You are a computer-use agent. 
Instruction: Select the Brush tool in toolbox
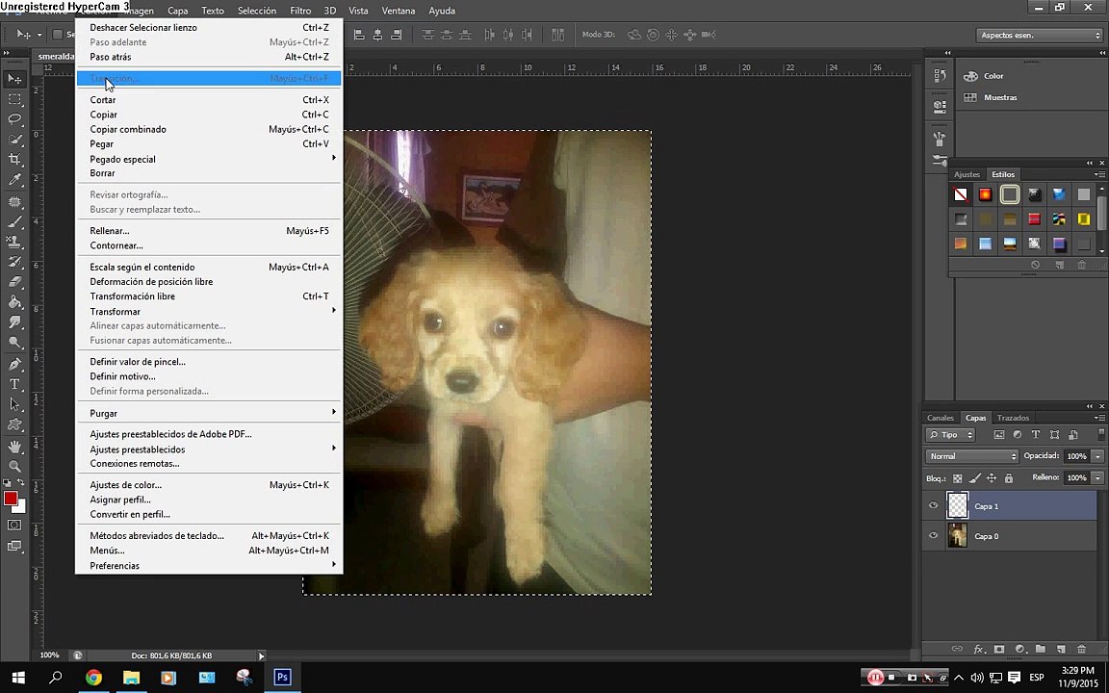coord(14,220)
